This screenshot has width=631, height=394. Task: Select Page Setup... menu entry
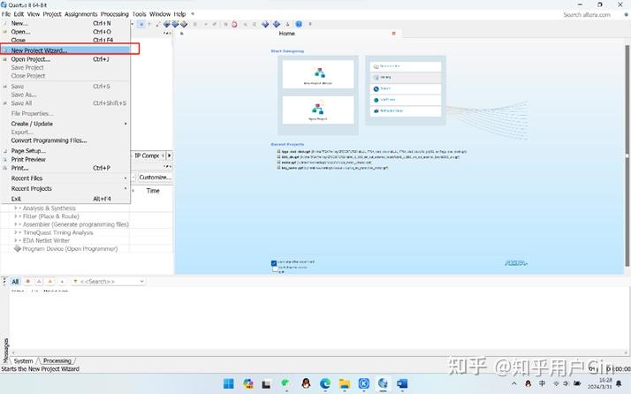coord(65,151)
